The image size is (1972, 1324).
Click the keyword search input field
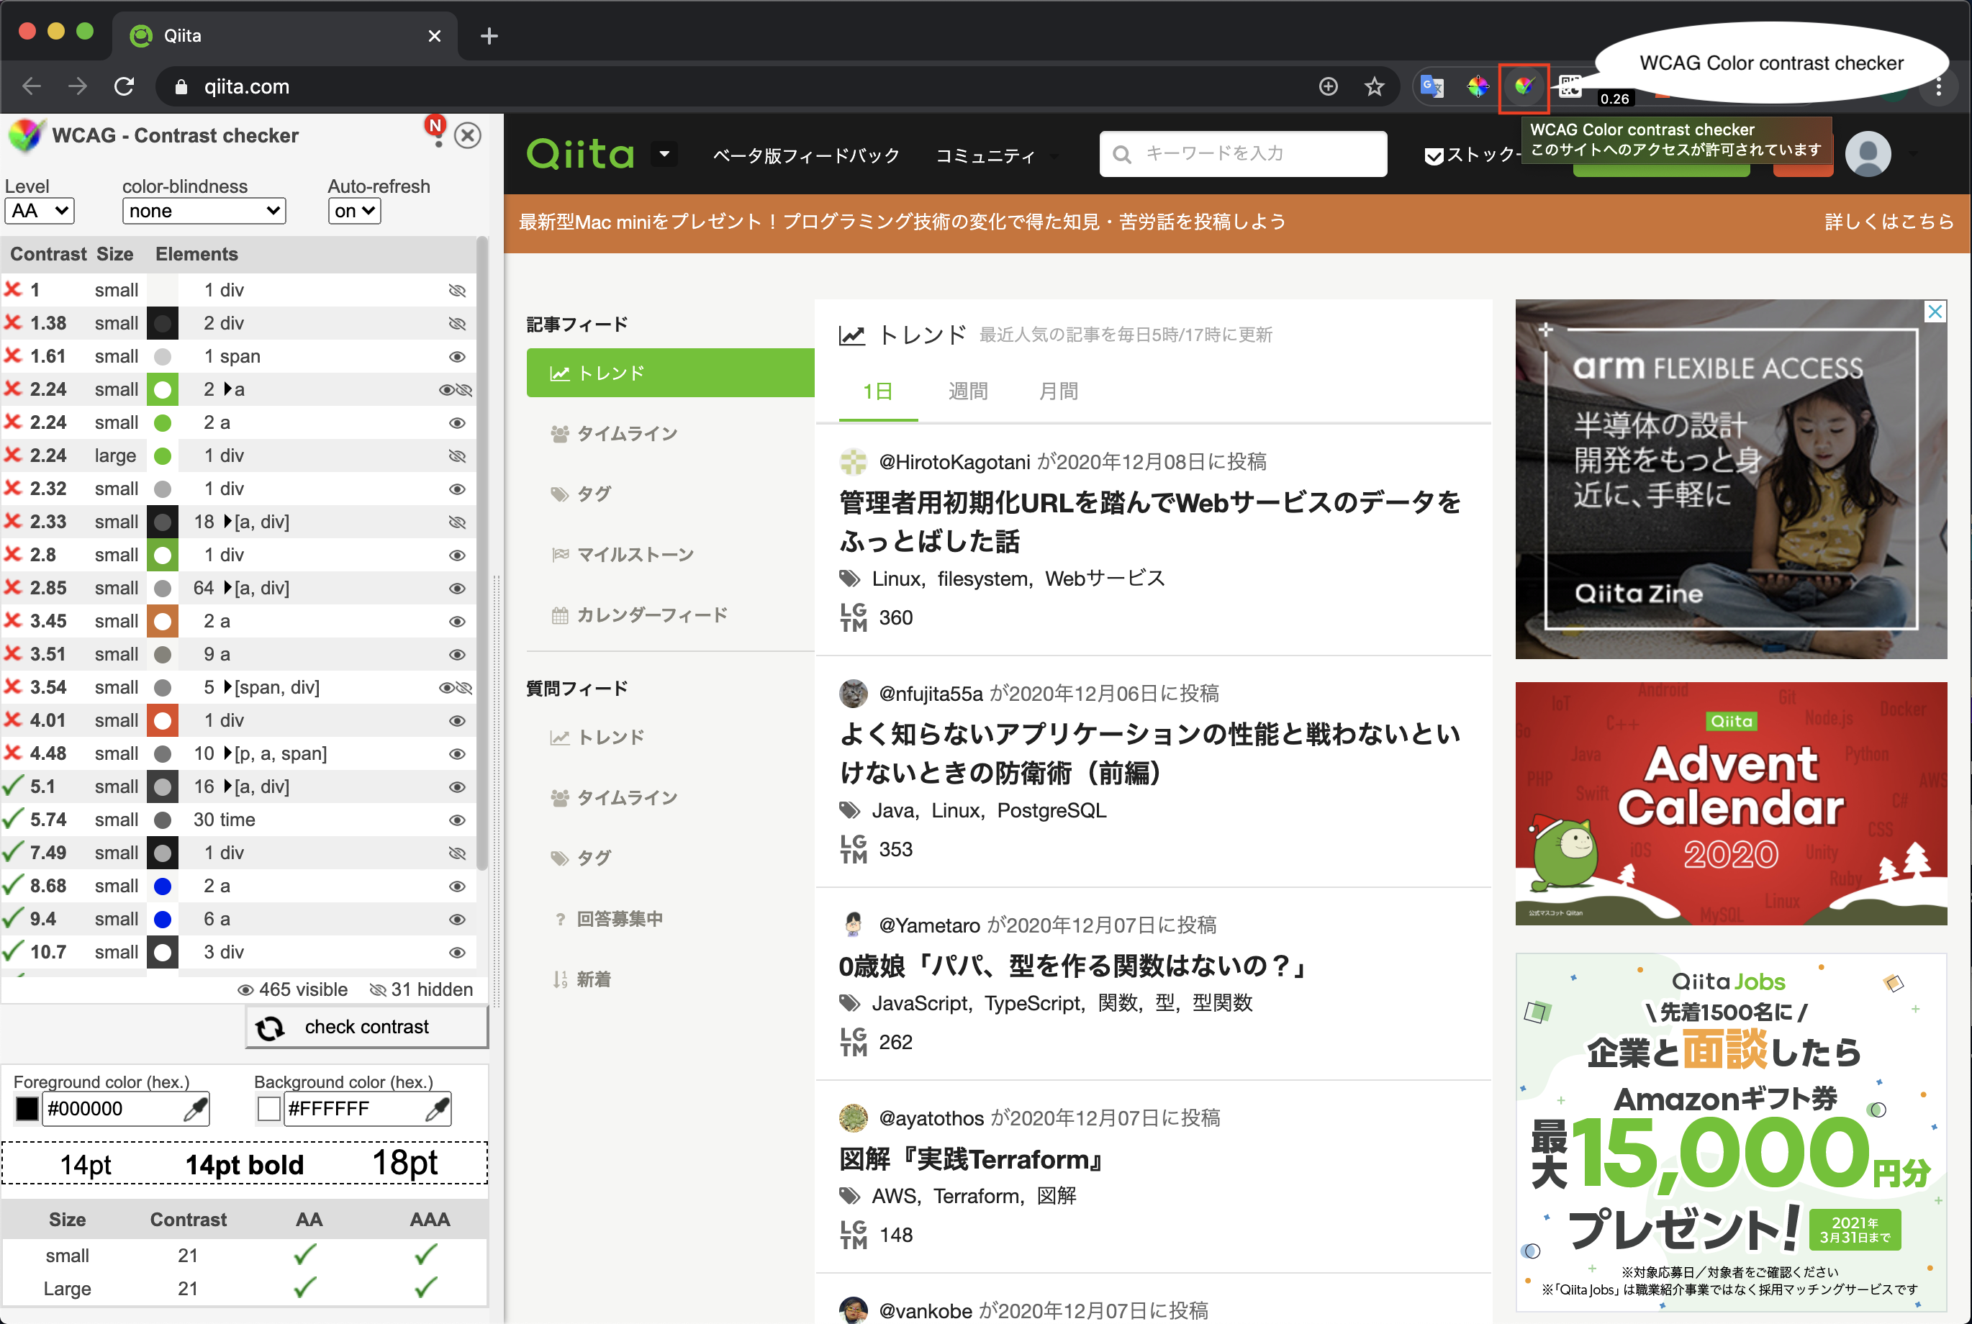[x=1241, y=154]
